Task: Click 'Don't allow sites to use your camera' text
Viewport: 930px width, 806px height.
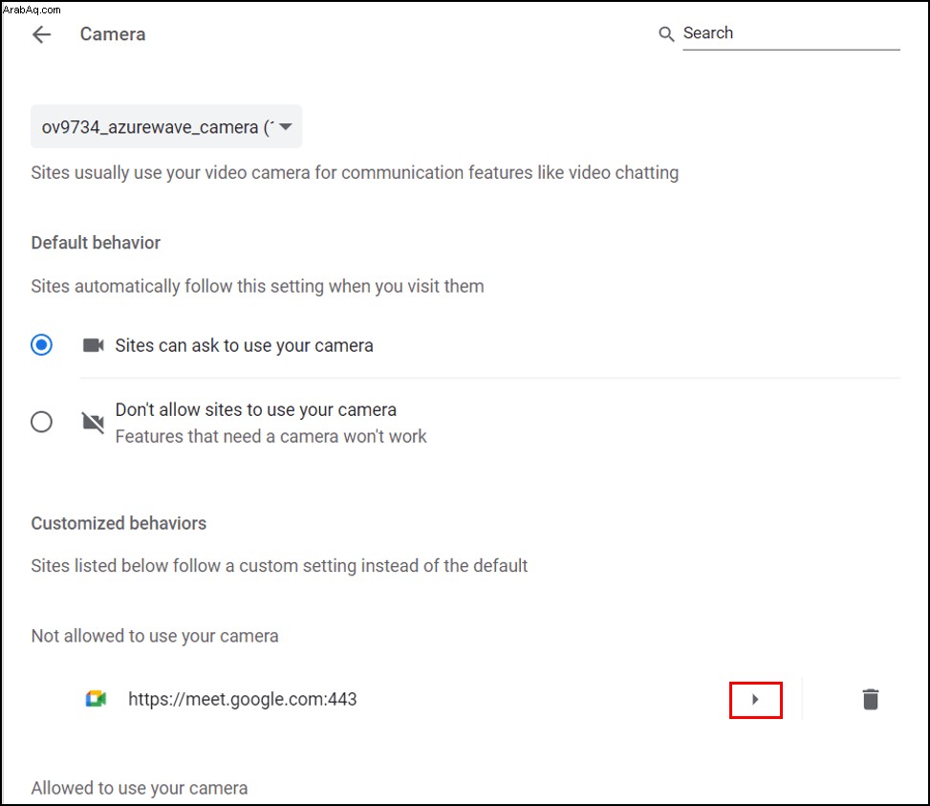Action: (255, 409)
